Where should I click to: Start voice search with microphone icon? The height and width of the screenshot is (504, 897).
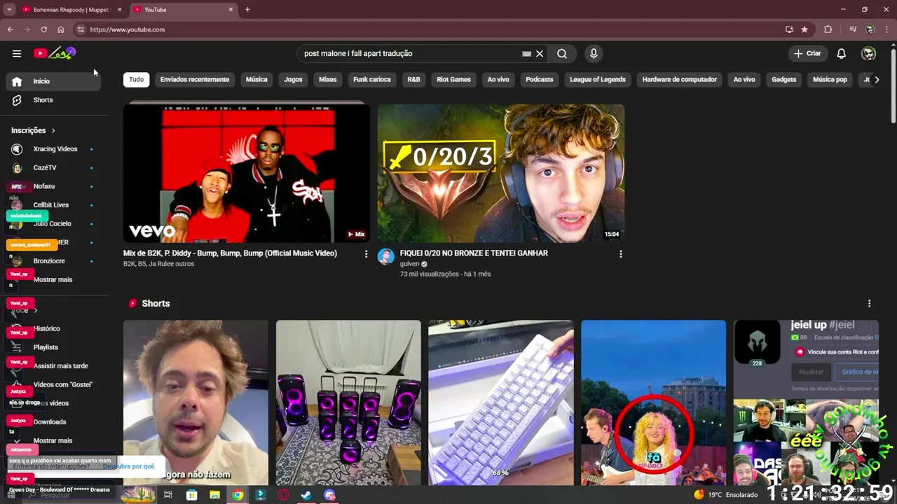(594, 53)
